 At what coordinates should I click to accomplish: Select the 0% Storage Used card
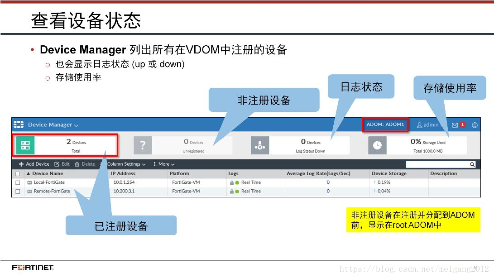417,145
